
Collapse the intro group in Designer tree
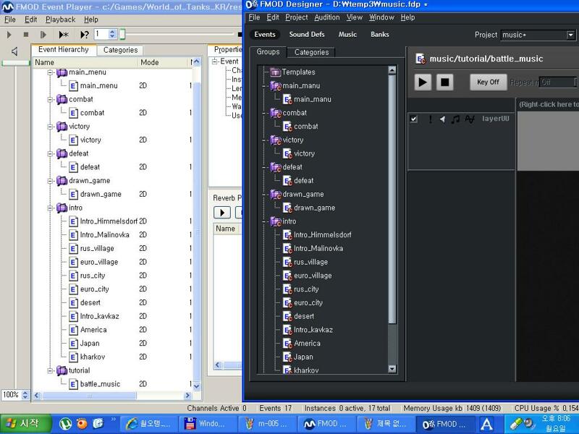pos(264,221)
